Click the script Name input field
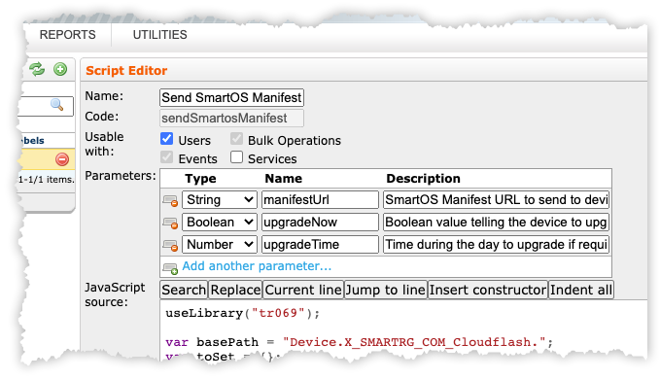The width and height of the screenshot is (660, 379). pos(231,97)
